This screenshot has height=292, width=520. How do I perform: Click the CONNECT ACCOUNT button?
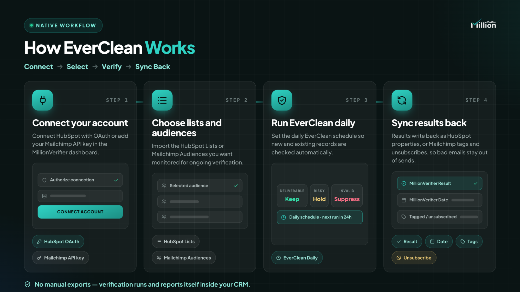coord(80,212)
